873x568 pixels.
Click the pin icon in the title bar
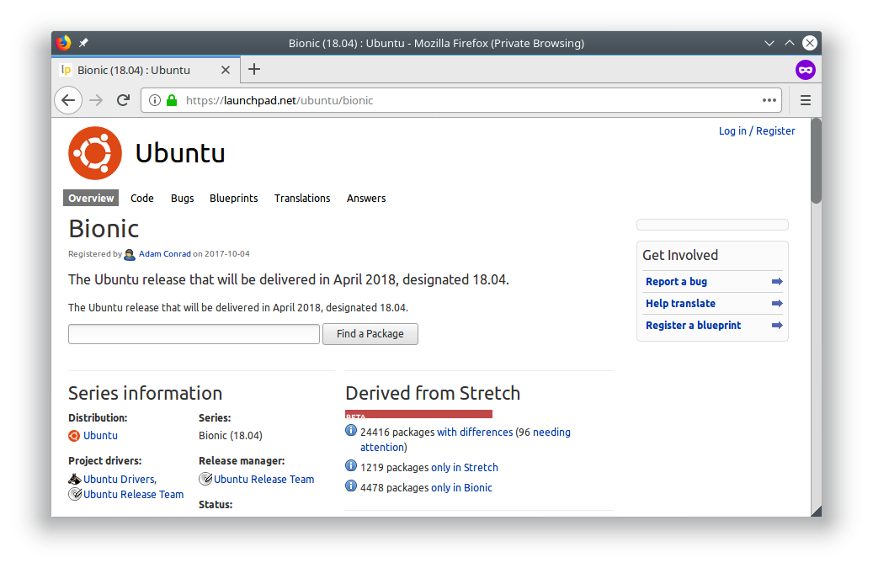pyautogui.click(x=83, y=43)
